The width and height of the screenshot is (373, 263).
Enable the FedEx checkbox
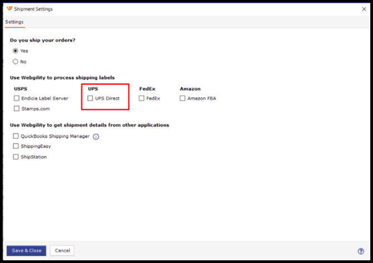(141, 98)
